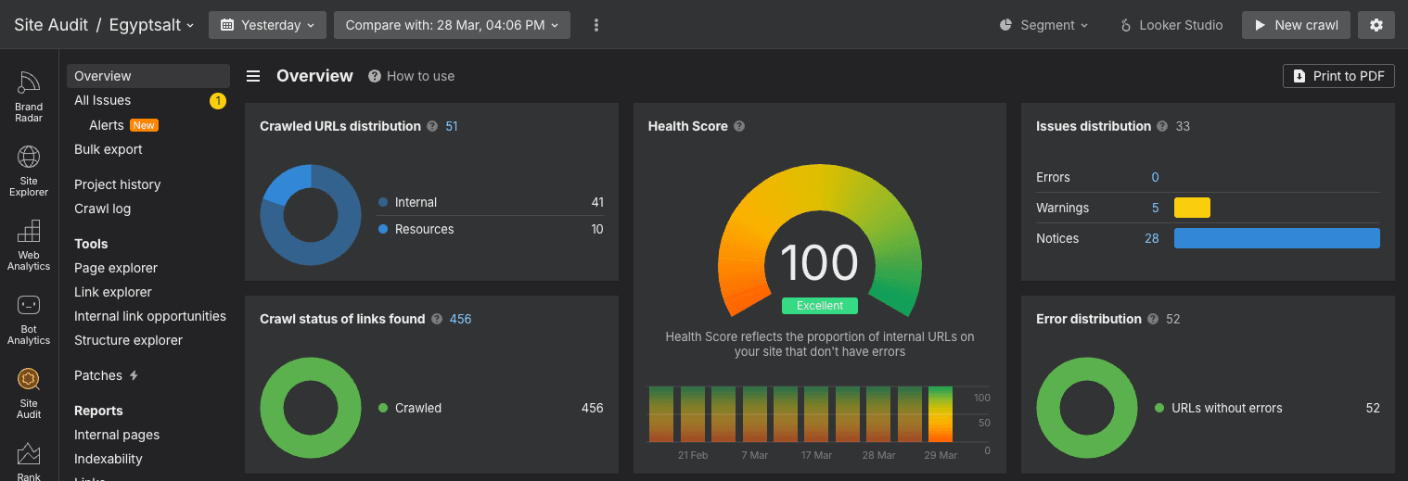The height and width of the screenshot is (481, 1408).
Task: Click the blue Notices bar
Action: (1277, 238)
